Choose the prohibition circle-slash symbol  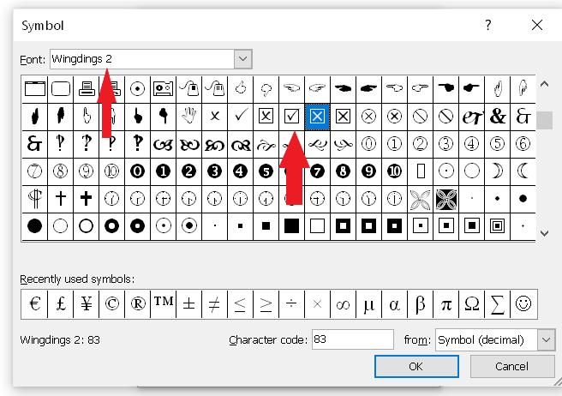[x=420, y=117]
